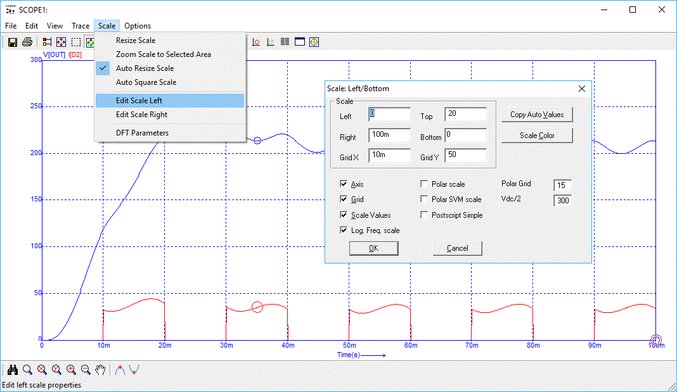Select the hand pan tool
The width and height of the screenshot is (677, 392).
click(100, 370)
